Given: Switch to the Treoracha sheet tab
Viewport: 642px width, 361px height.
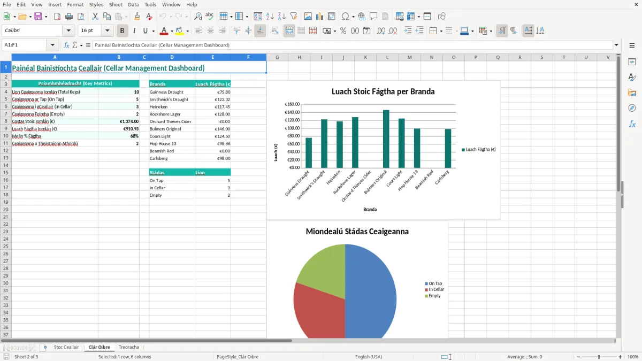Looking at the screenshot, I should pos(129,347).
